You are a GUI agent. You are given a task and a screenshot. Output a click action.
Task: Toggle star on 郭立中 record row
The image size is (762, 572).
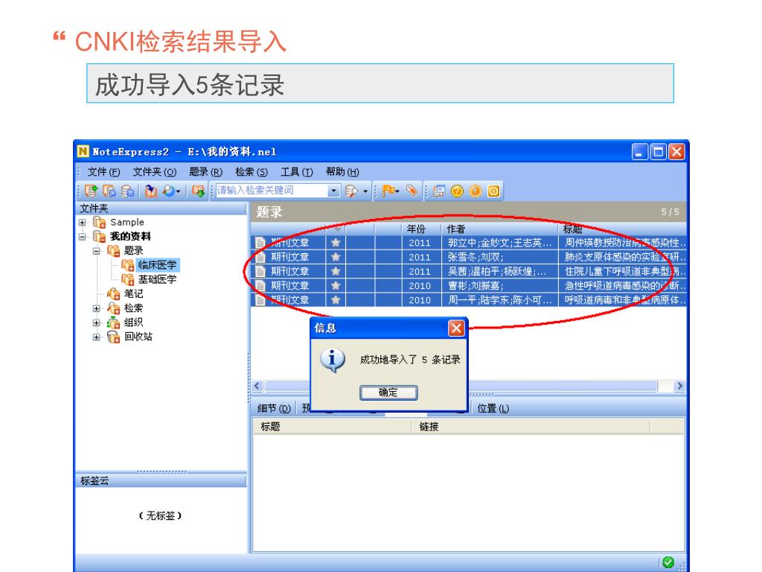point(336,243)
